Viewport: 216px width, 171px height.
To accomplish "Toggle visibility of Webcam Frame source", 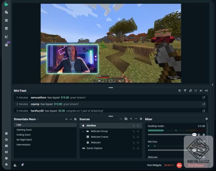I will pos(138,137).
